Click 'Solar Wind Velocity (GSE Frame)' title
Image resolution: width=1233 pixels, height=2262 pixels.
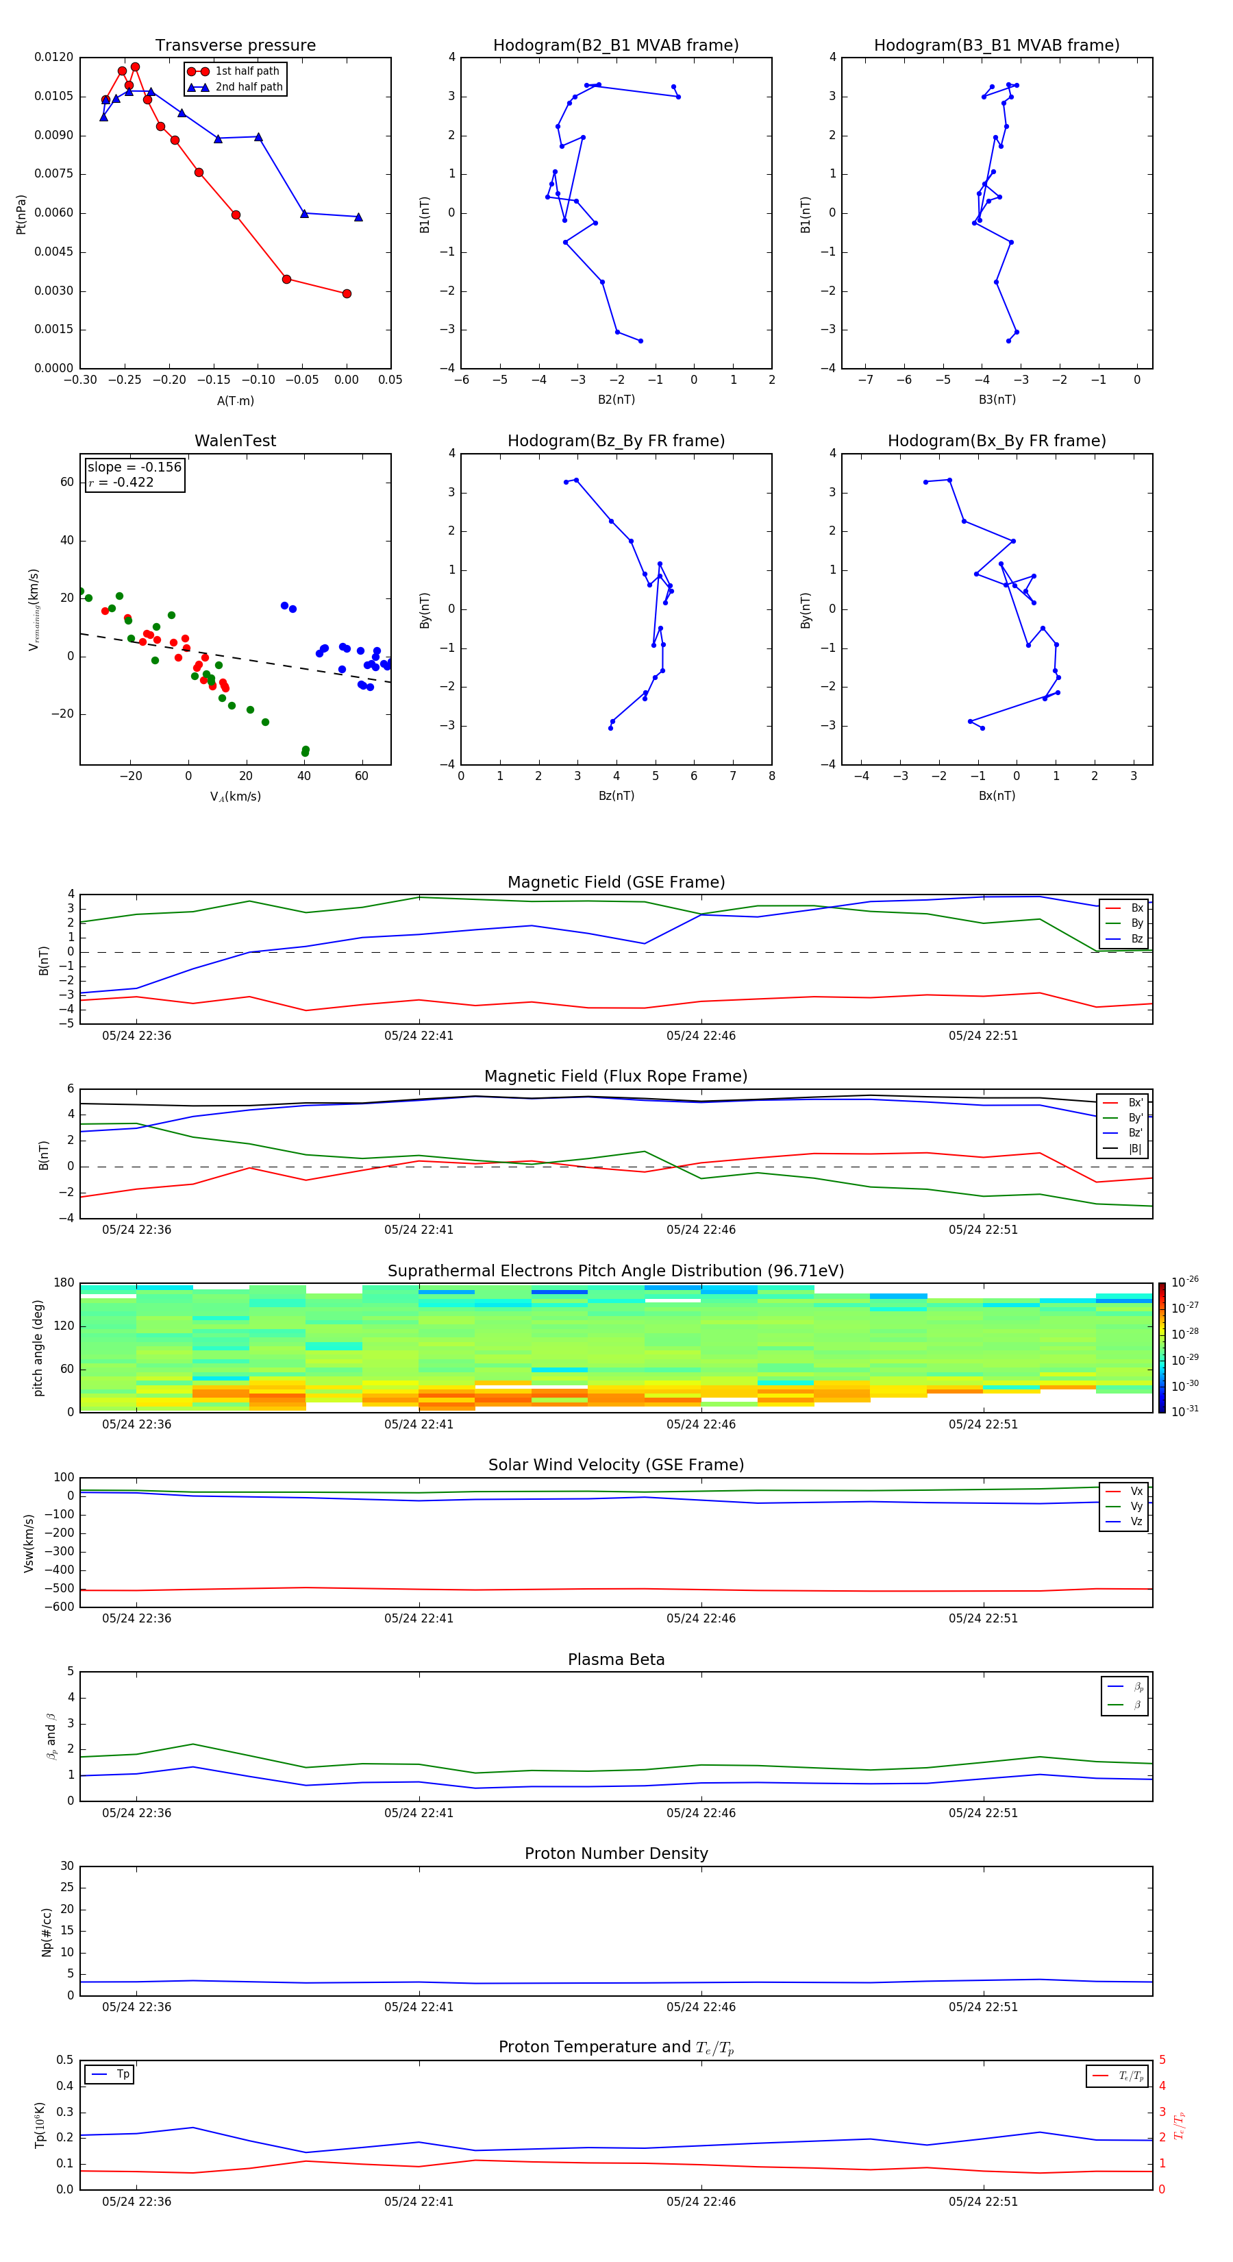[616, 1466]
